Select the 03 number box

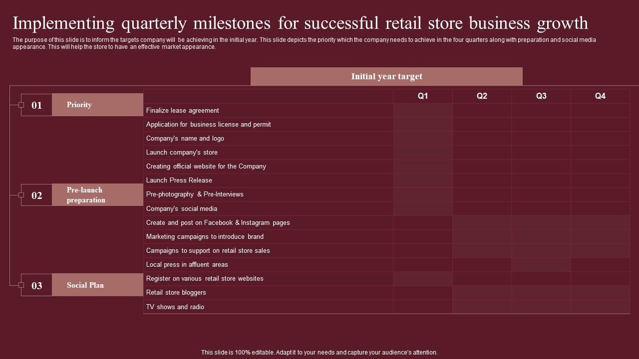coord(37,286)
